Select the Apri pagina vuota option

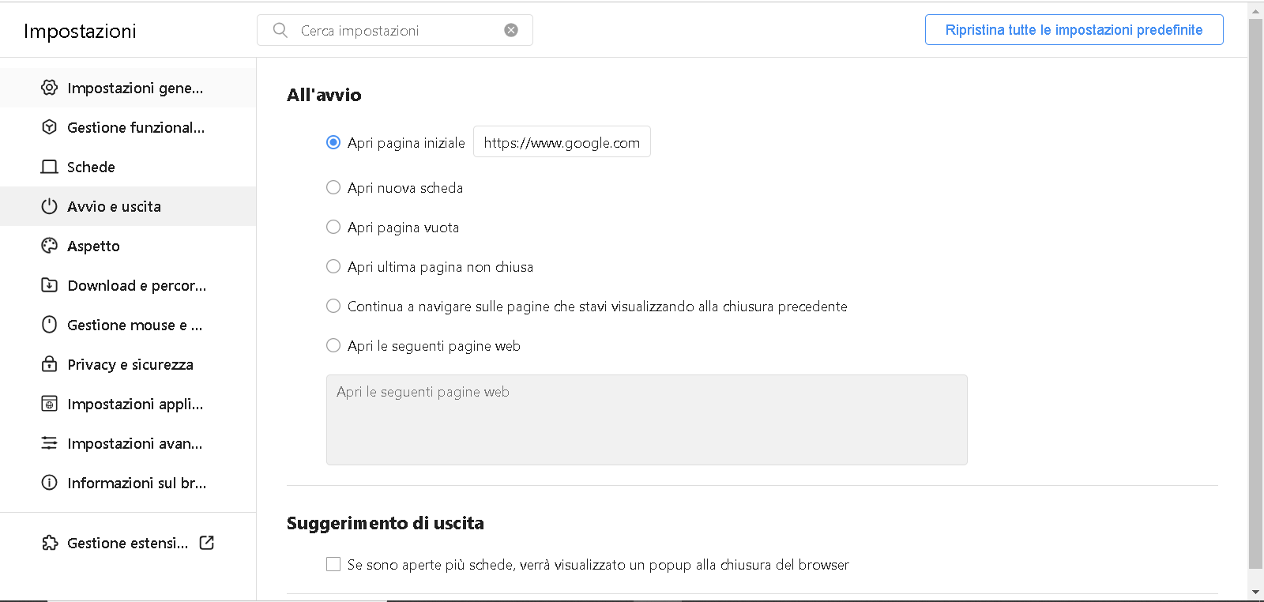(x=333, y=227)
